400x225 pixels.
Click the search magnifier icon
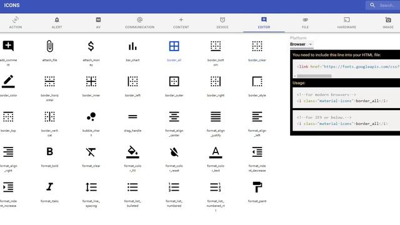coord(372,5)
